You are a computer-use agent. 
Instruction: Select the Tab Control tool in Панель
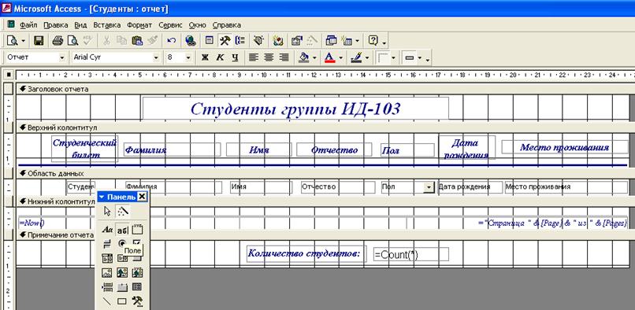(x=122, y=287)
